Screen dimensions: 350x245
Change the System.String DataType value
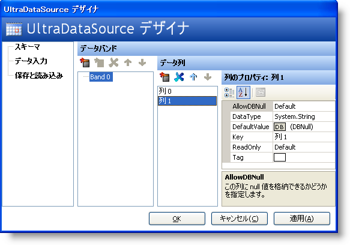pyautogui.click(x=304, y=116)
